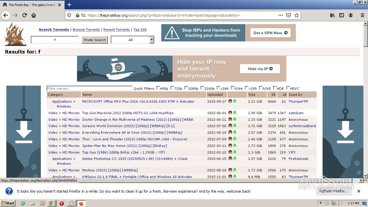Open Chrome from the taskbar

(x=51, y=203)
